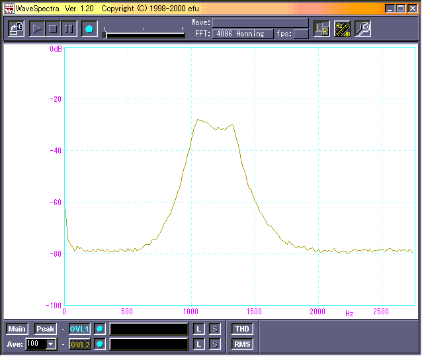The height and width of the screenshot is (356, 422).
Task: Toggle the THD measurement button
Action: (242, 329)
